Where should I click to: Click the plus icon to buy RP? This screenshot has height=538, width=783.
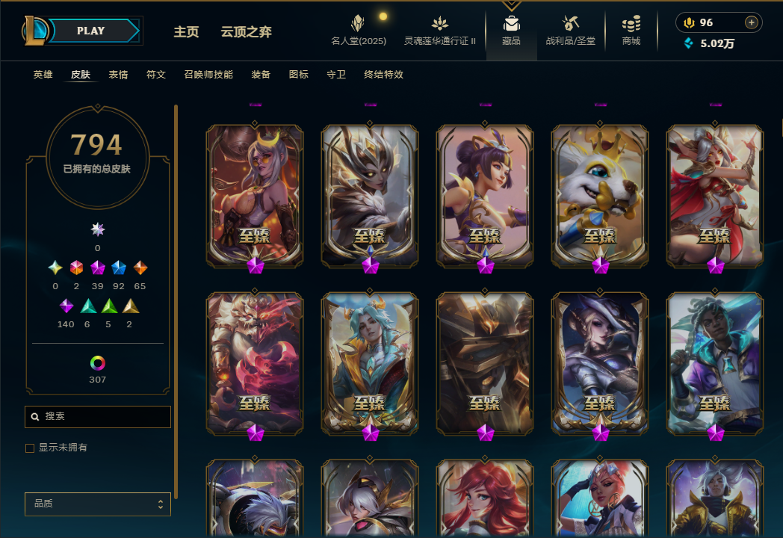point(751,22)
